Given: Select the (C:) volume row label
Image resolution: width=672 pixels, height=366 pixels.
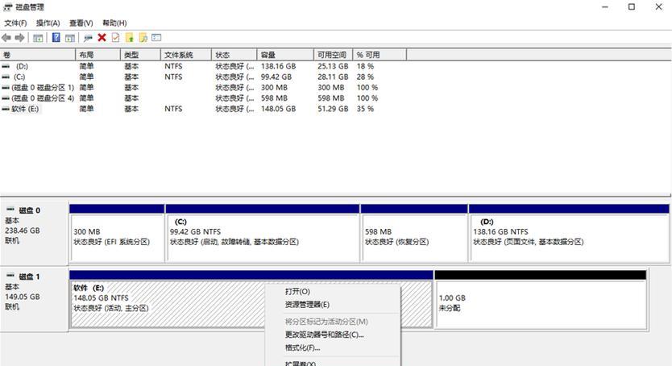Looking at the screenshot, I should coord(19,77).
